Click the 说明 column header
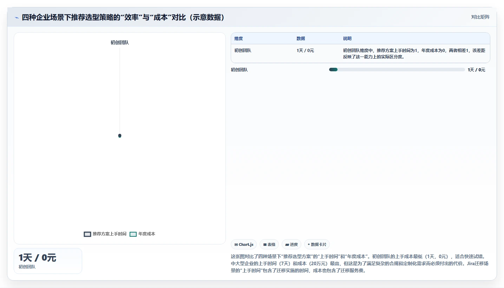This screenshot has width=504, height=288. (347, 39)
